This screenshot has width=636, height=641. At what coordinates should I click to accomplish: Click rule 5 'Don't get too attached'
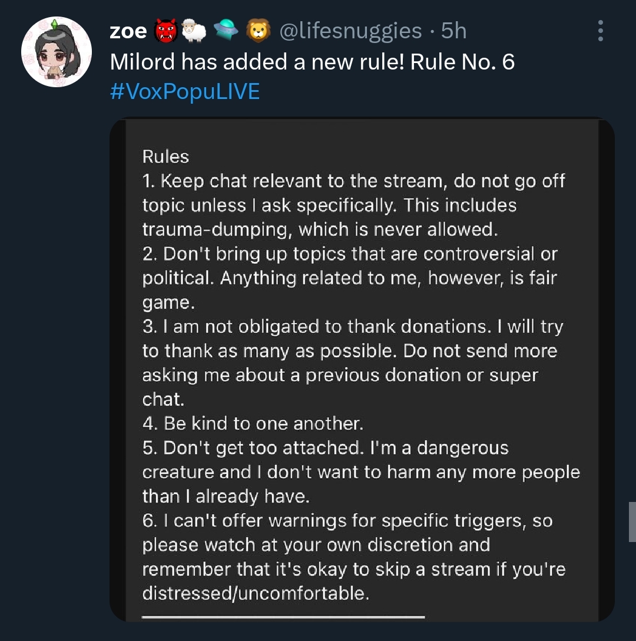[x=362, y=472]
